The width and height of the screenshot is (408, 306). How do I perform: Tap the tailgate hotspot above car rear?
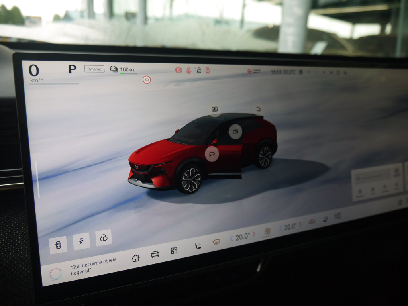pos(258,109)
